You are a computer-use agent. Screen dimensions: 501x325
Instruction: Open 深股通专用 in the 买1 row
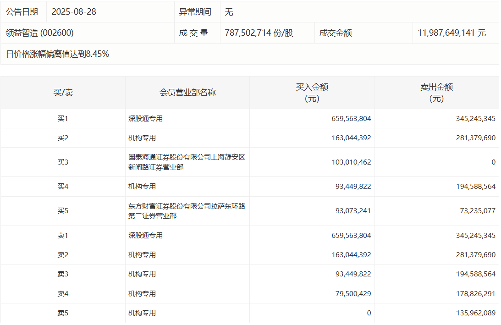coord(145,119)
